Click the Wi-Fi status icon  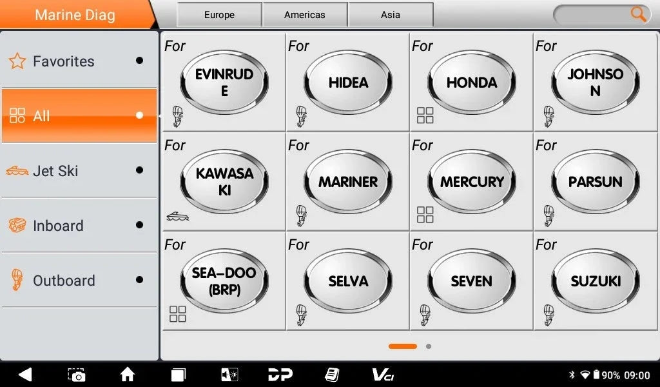point(585,375)
